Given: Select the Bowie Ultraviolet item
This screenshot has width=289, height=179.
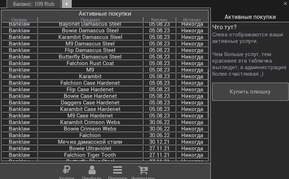Looking at the screenshot, I should [x=90, y=148].
